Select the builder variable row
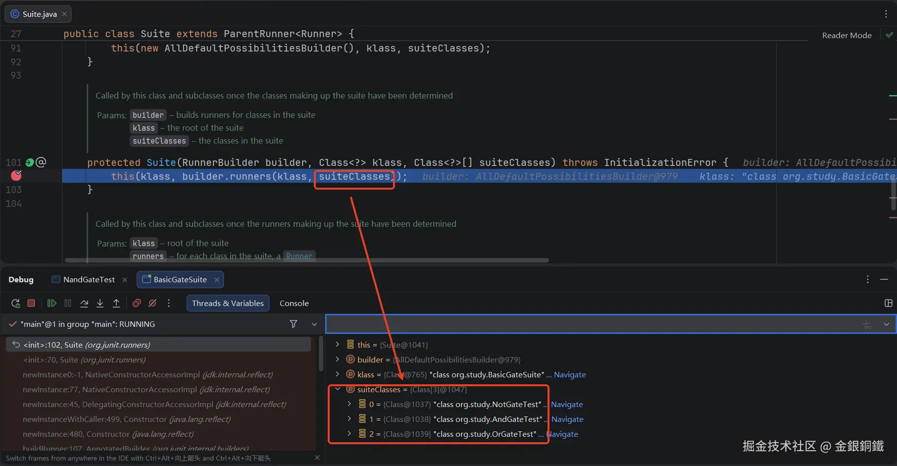897x466 pixels. (611, 360)
